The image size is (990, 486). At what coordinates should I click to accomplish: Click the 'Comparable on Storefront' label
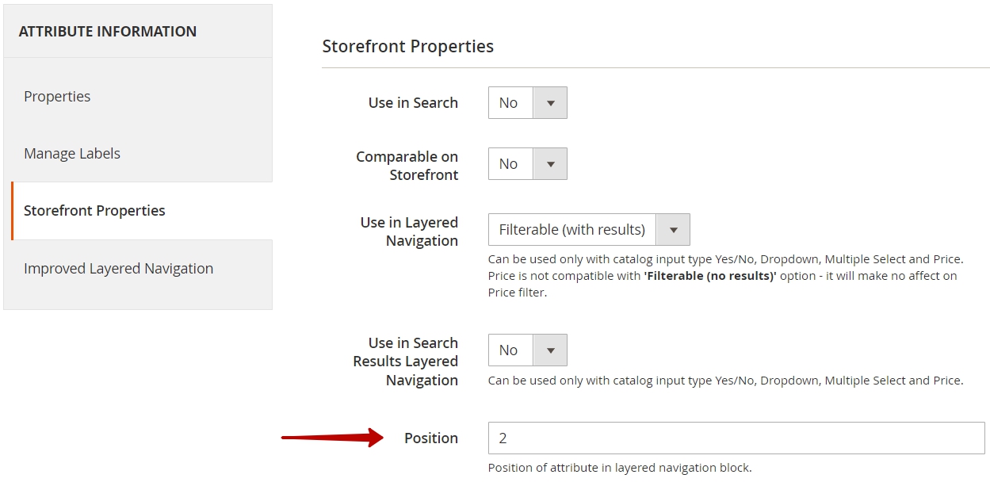point(407,166)
